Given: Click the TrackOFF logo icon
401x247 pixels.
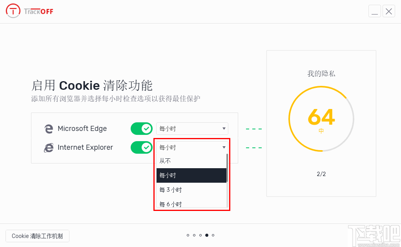Looking at the screenshot, I should point(13,11).
